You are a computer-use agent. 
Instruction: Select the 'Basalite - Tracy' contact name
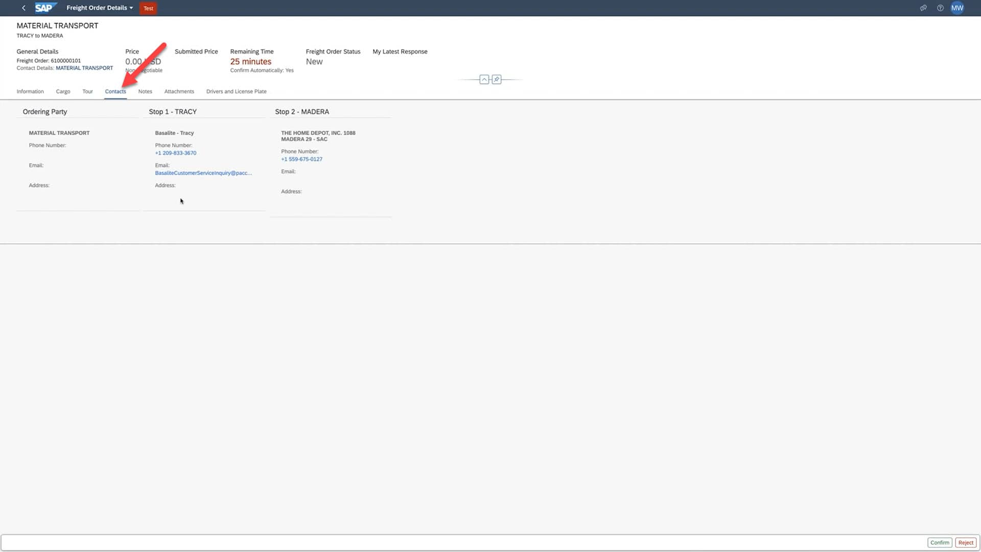174,133
